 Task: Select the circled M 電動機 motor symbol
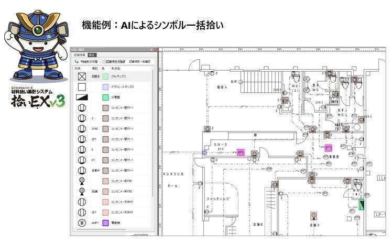coord(82,223)
